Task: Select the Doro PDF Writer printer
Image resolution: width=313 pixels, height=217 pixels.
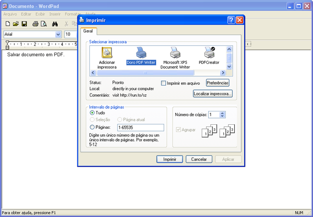Action: point(141,56)
